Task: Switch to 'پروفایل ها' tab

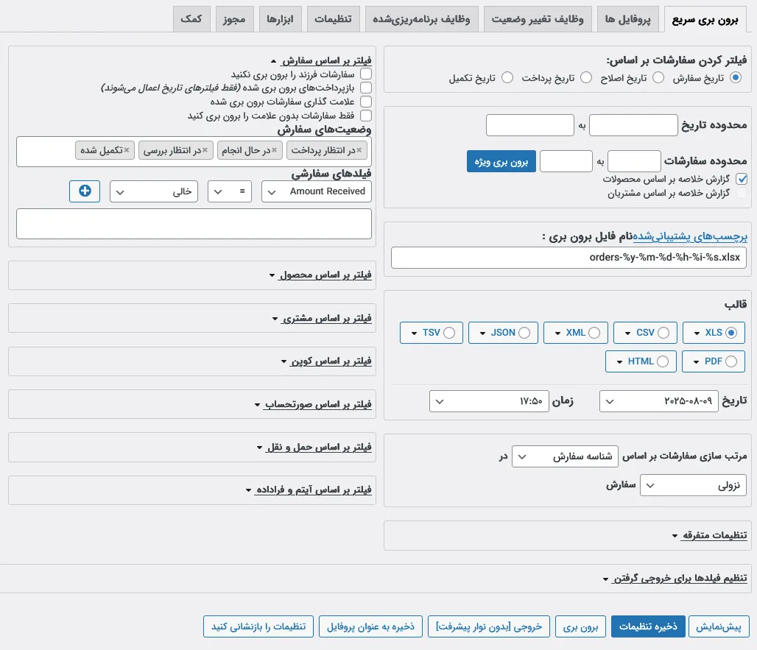Action: pyautogui.click(x=627, y=19)
